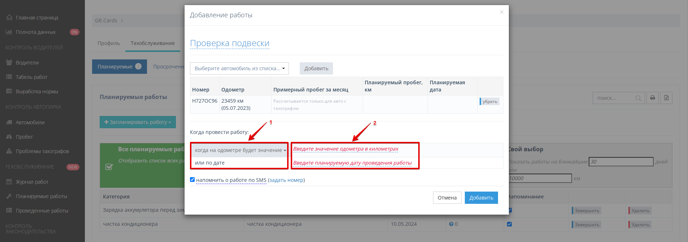Screen dimensions: 688x242
Task: Click the warning icon beside Проблемы тахографов
Action: pyautogui.click(x=9, y=151)
